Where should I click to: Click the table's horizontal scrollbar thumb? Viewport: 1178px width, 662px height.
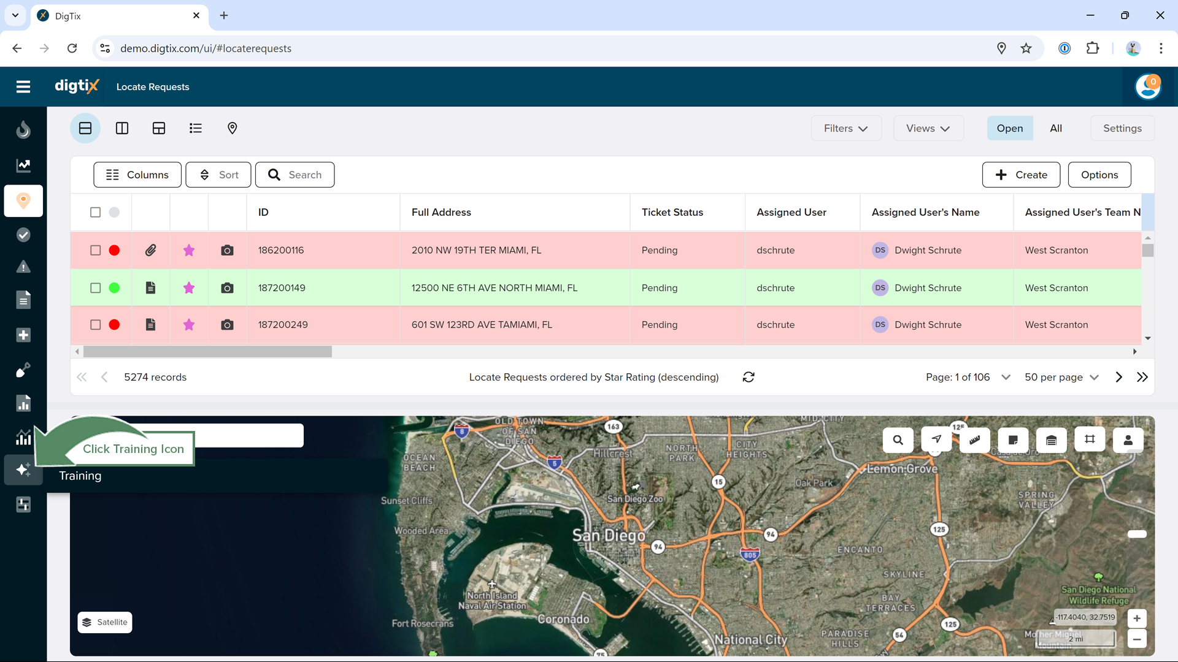click(207, 352)
